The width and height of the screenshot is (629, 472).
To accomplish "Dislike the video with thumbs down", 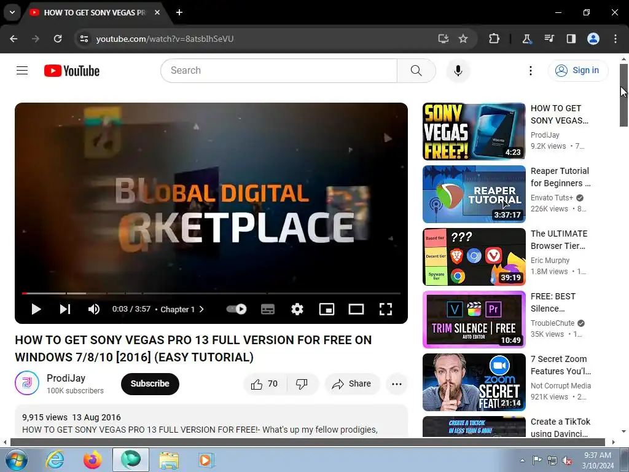I will coord(302,383).
